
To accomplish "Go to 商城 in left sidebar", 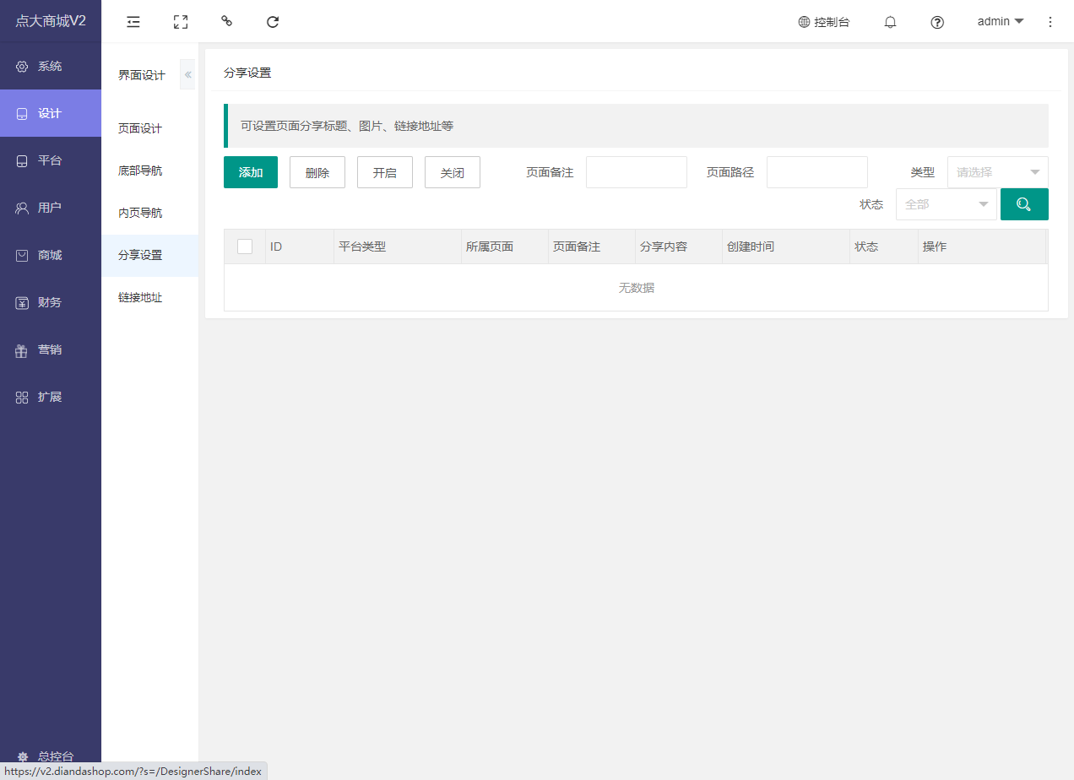I will click(50, 255).
